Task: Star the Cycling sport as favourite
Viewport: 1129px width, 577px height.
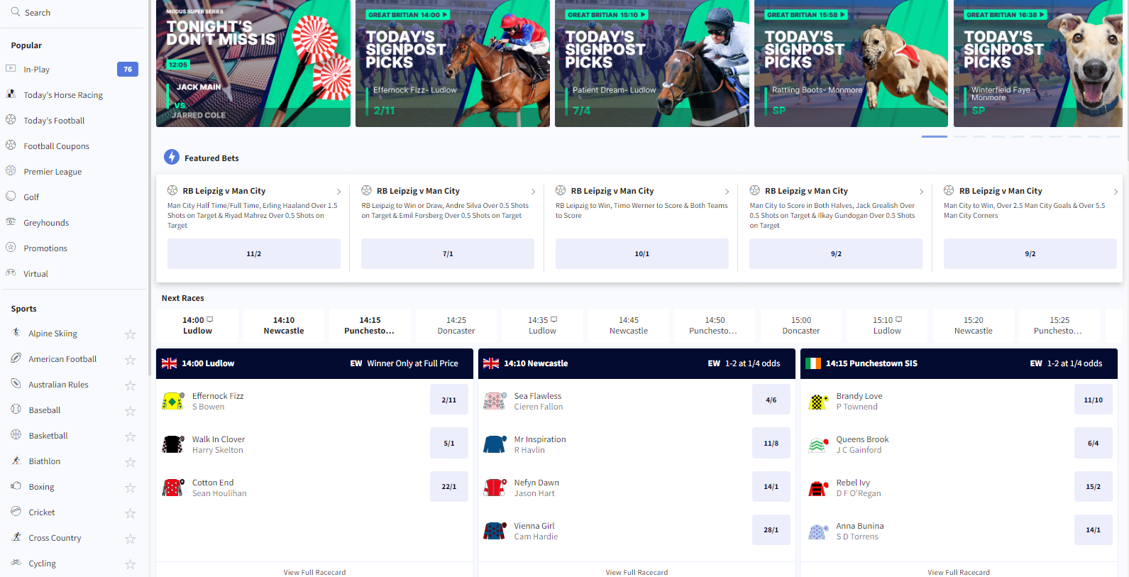Action: (131, 564)
